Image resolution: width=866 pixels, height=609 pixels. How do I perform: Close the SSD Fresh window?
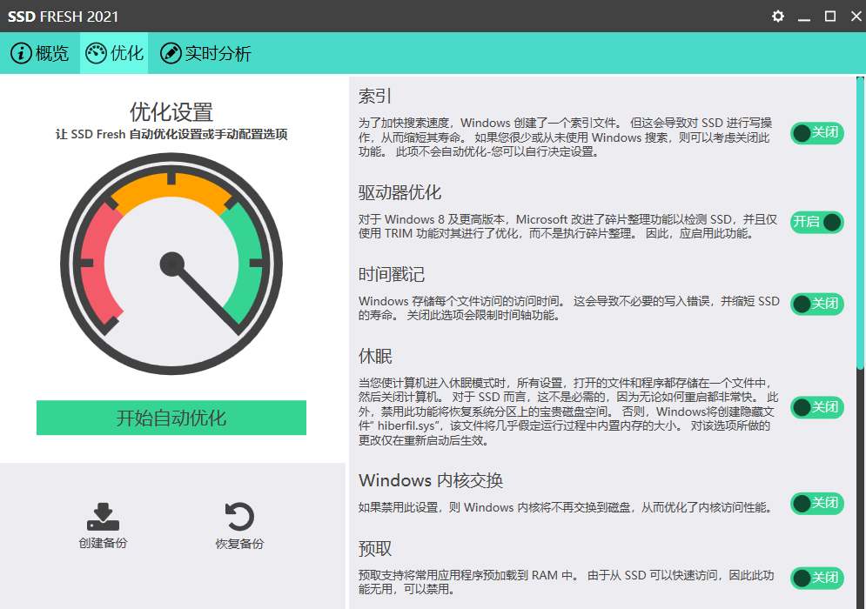pyautogui.click(x=856, y=16)
